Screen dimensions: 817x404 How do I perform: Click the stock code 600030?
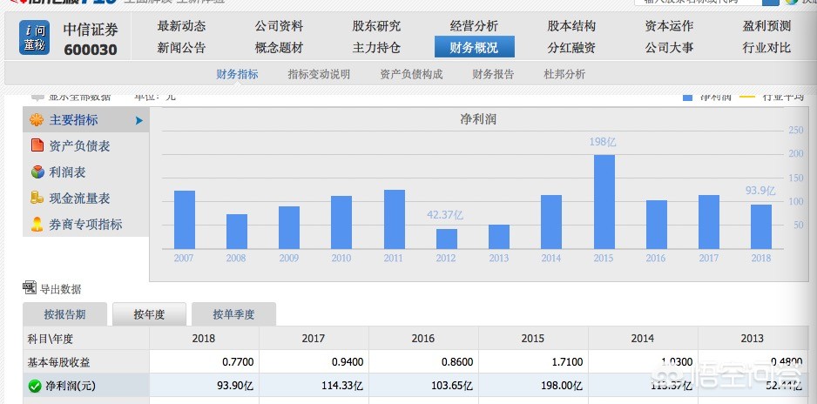(91, 50)
